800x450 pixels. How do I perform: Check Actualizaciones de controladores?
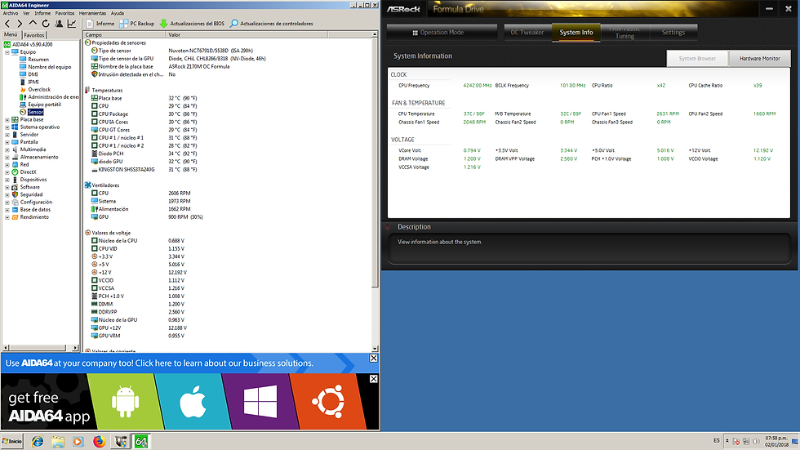click(271, 24)
